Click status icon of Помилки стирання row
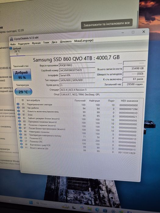Image resolution: width=160 pixels, height=213 pixels. pyautogui.click(x=20, y=124)
